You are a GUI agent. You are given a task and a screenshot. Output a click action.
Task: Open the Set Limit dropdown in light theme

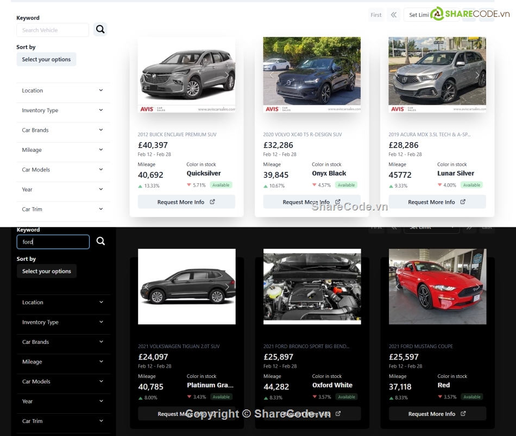click(419, 15)
